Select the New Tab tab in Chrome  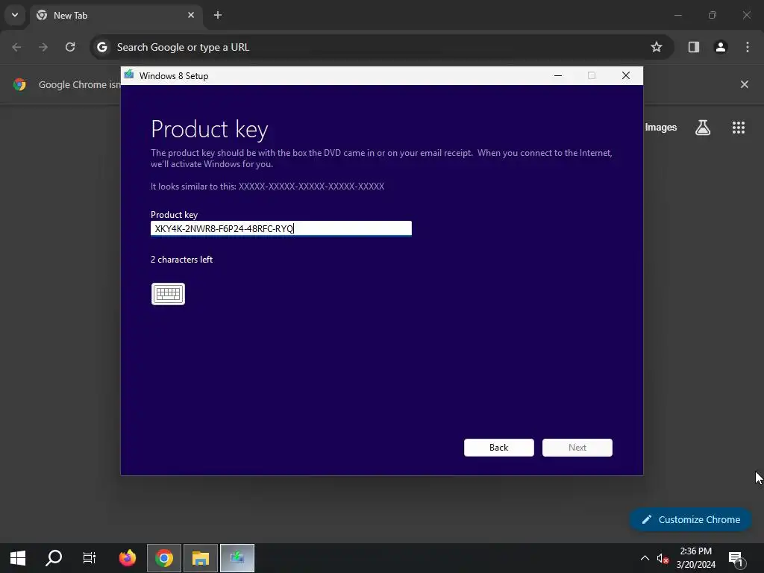click(114, 16)
